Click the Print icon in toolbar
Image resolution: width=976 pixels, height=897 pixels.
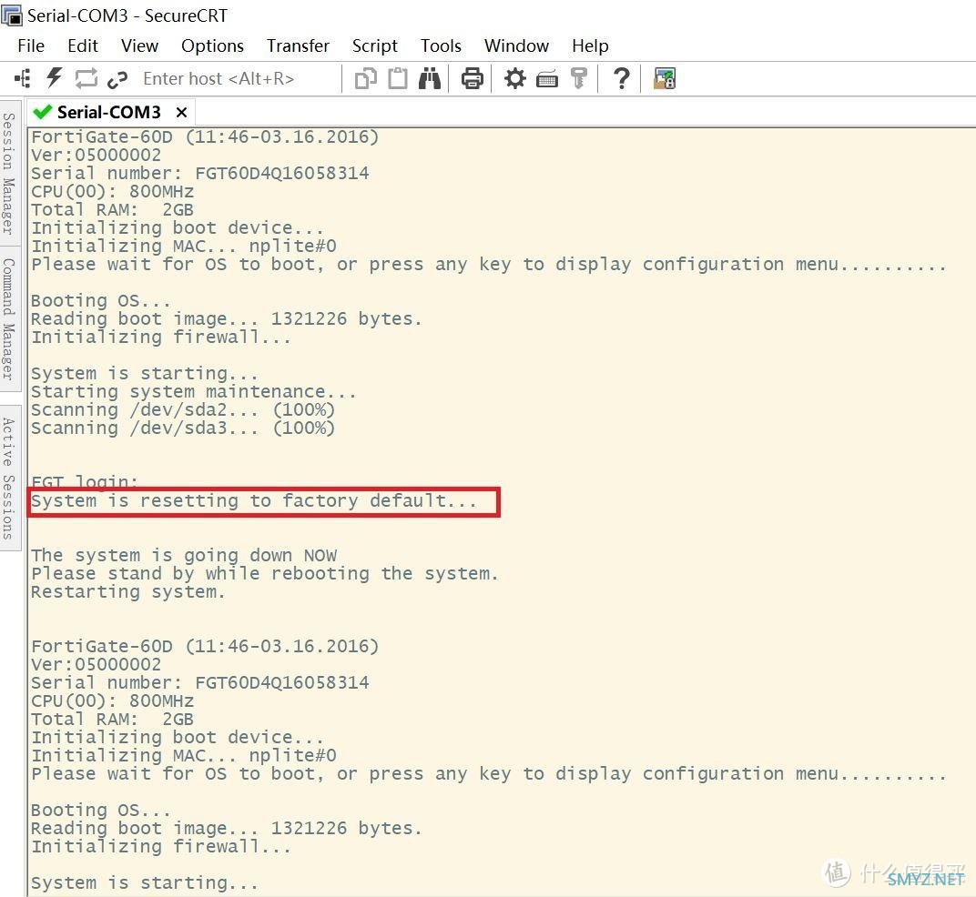pos(472,78)
